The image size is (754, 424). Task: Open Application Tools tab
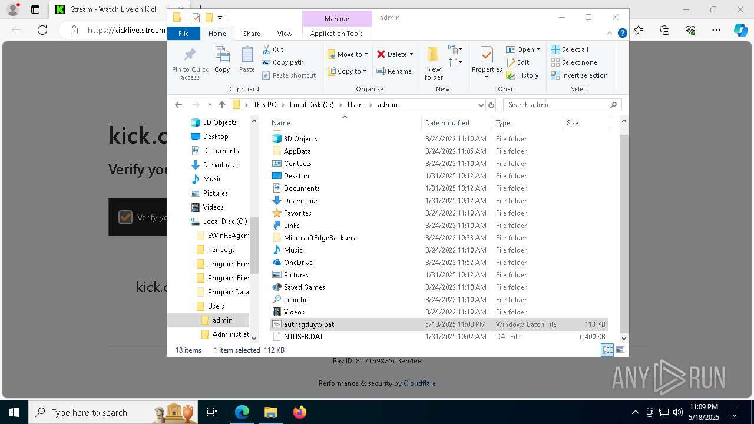coord(336,34)
